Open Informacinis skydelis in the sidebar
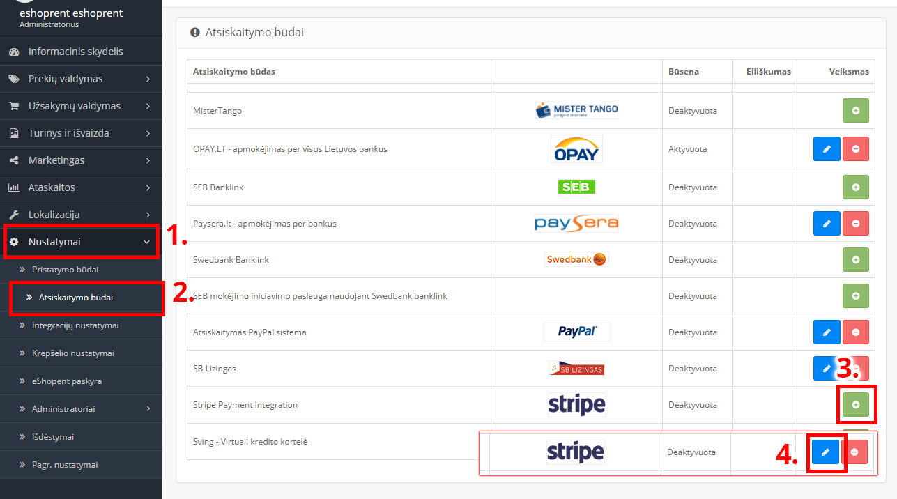897x499 pixels. click(x=81, y=52)
